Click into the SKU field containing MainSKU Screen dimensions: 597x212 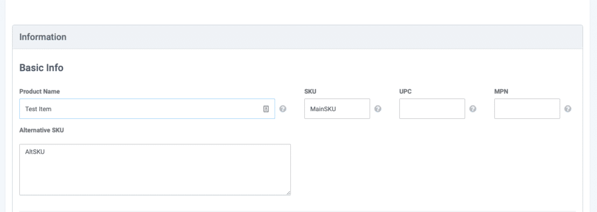(337, 109)
